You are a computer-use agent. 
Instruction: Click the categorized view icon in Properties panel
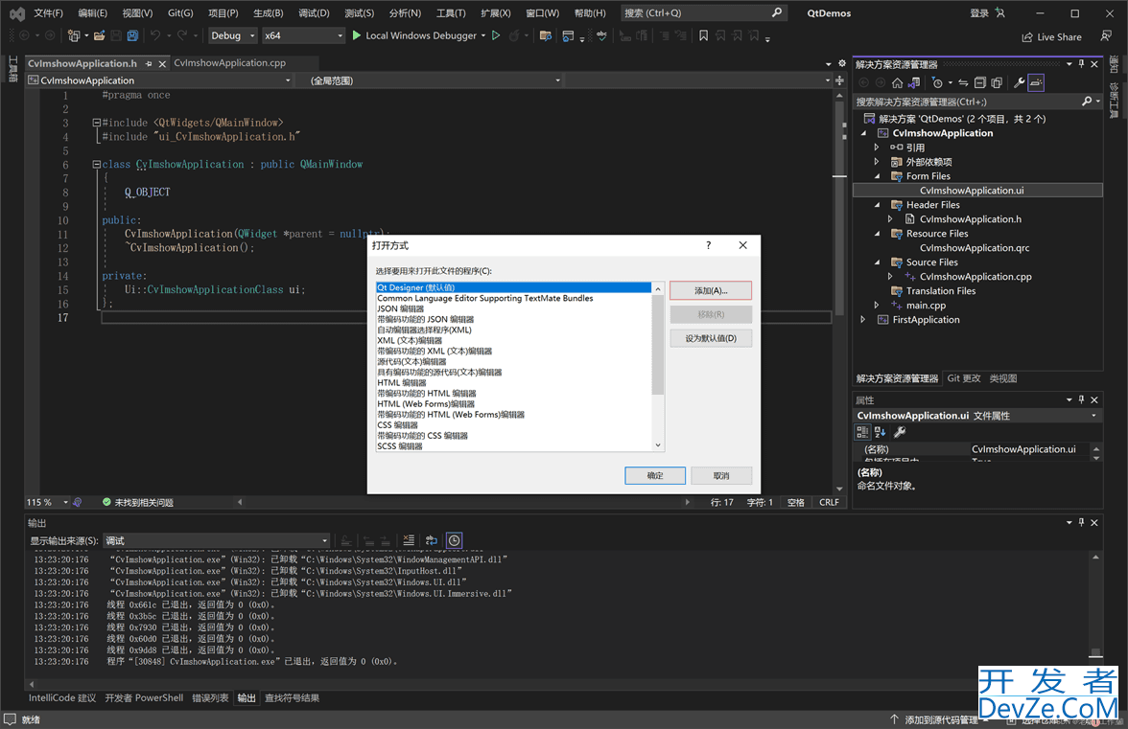coord(861,432)
